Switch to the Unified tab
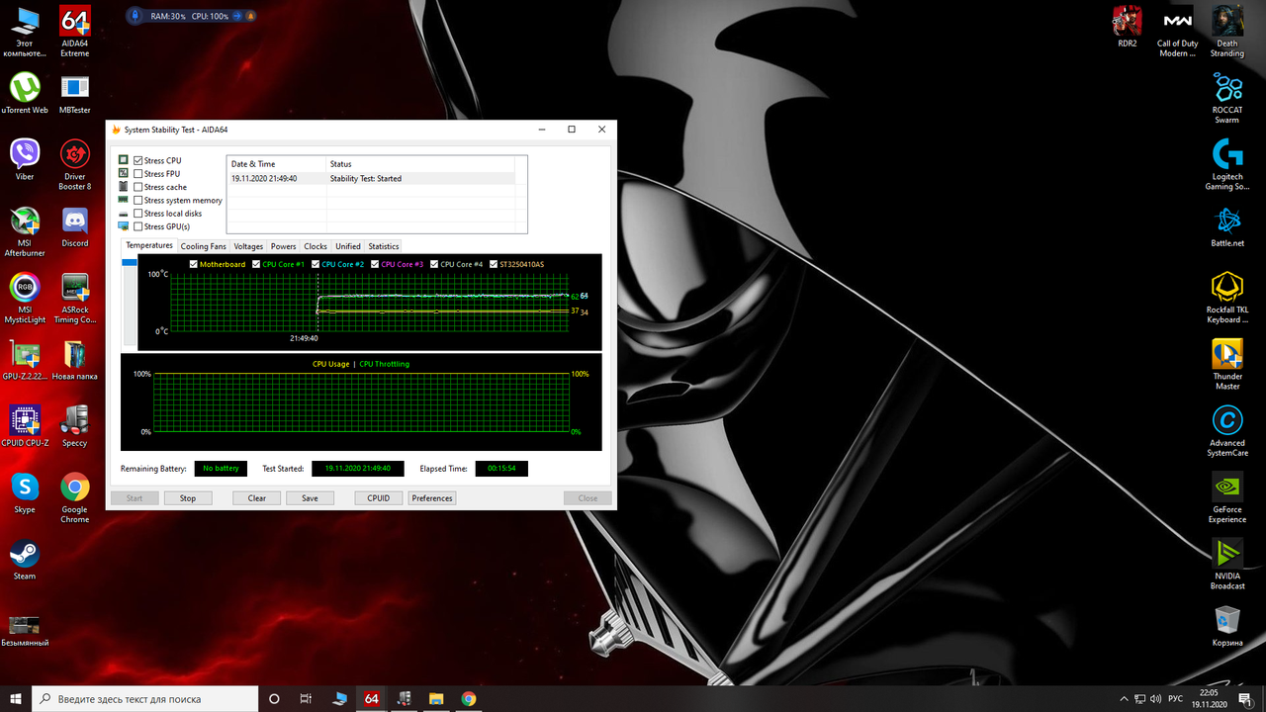Screen dimensions: 1266x712 point(348,246)
